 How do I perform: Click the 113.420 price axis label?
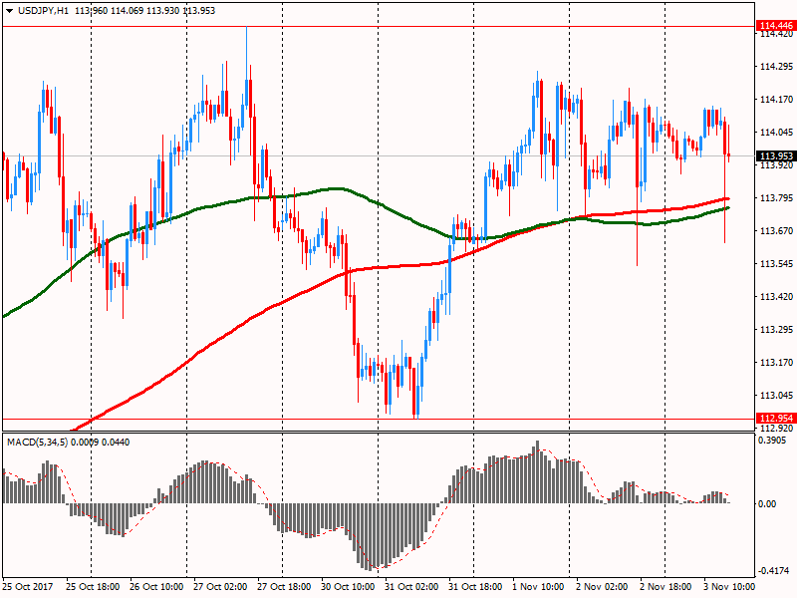(776, 296)
